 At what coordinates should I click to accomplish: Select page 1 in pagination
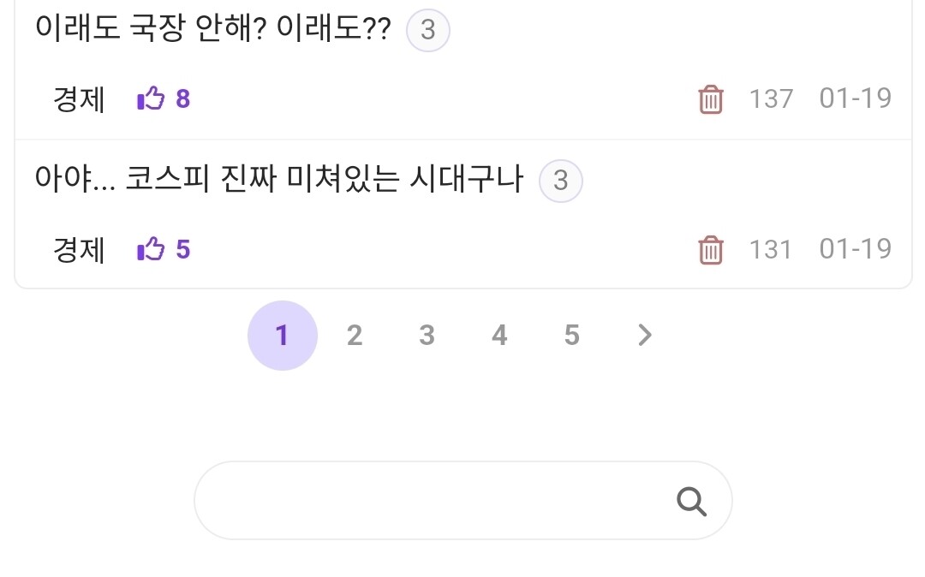pyautogui.click(x=282, y=336)
